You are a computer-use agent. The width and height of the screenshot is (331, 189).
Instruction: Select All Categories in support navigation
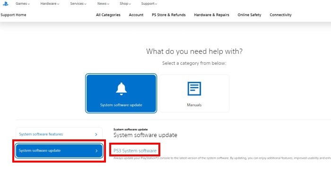tap(108, 15)
